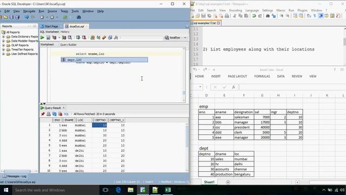Viewport: 346px width, 195px height.
Task: Click Notepad++ Find binoculars icon
Action: [268, 16]
